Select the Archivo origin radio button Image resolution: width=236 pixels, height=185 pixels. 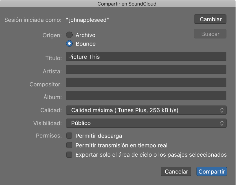[x=69, y=35]
